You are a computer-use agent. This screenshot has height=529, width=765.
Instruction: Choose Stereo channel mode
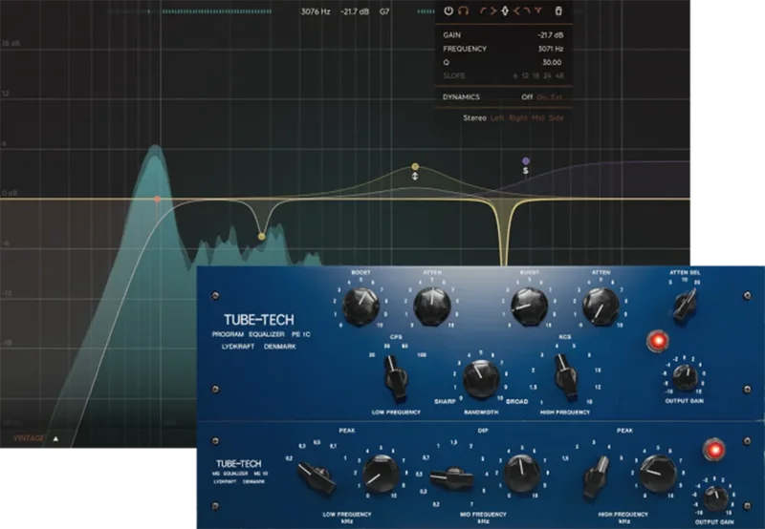[474, 117]
